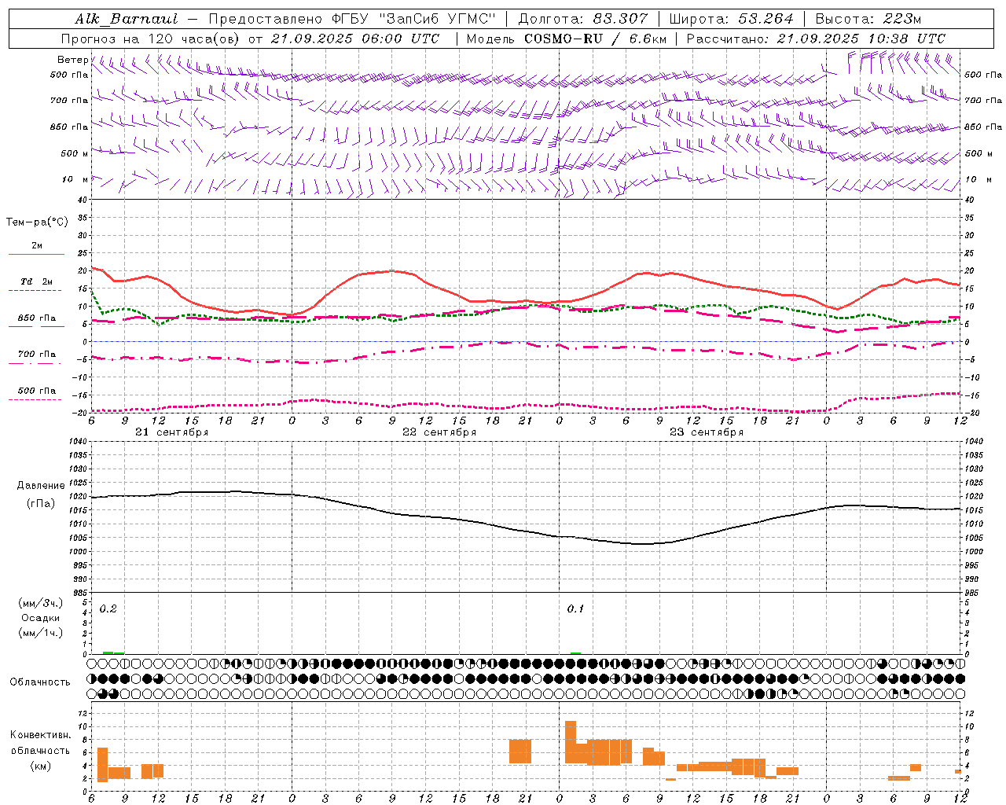This screenshot has height=805, width=1006.
Task: Click the (км) convective cloud unit label
Action: click(x=41, y=765)
